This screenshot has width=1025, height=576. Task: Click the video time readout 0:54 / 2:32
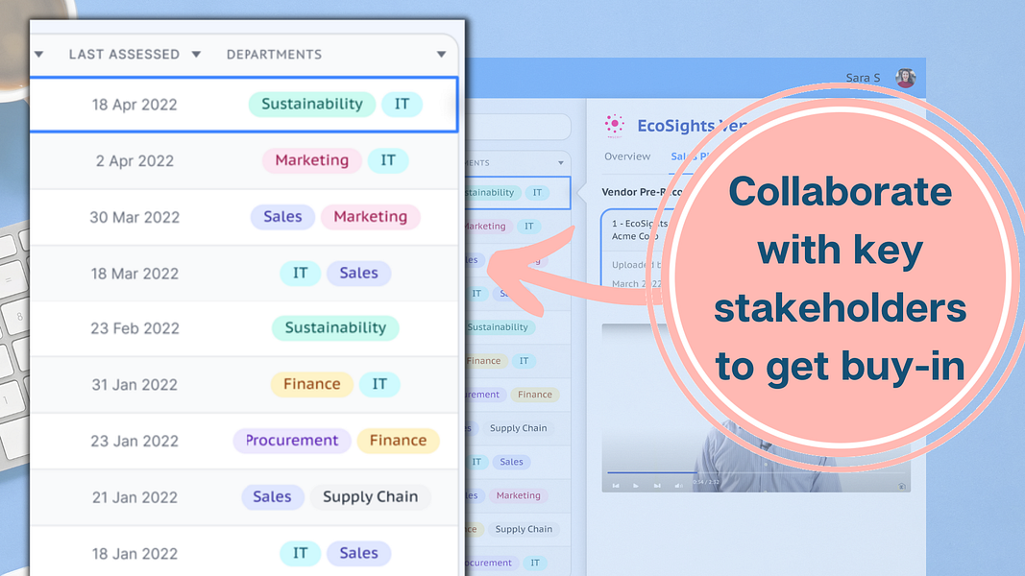(x=706, y=482)
